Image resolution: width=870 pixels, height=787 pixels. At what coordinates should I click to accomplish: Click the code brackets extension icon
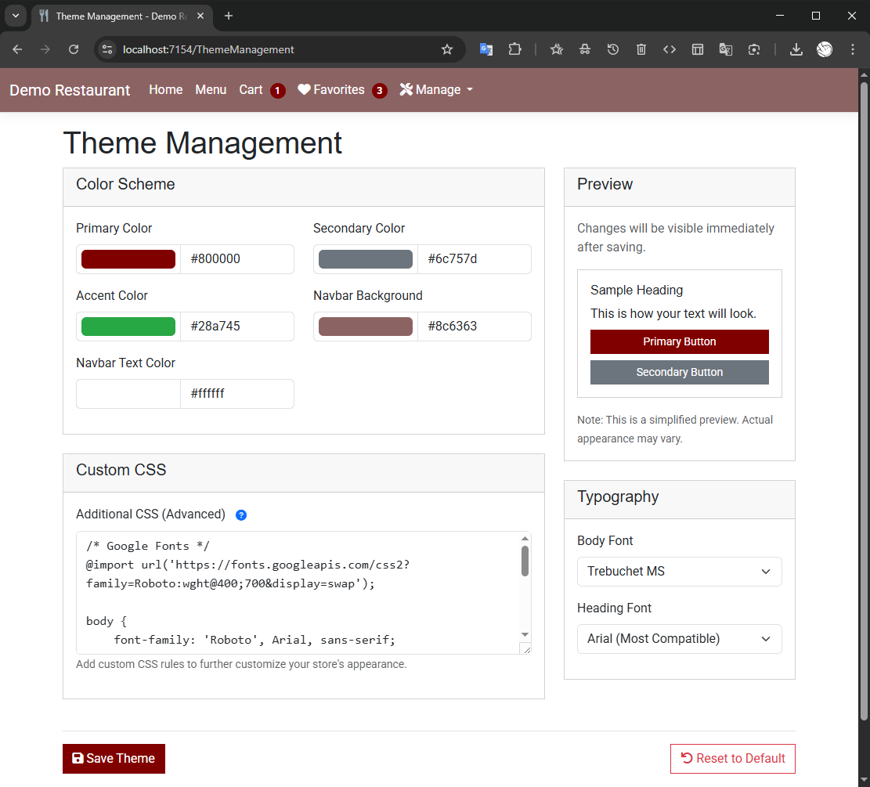click(x=670, y=49)
